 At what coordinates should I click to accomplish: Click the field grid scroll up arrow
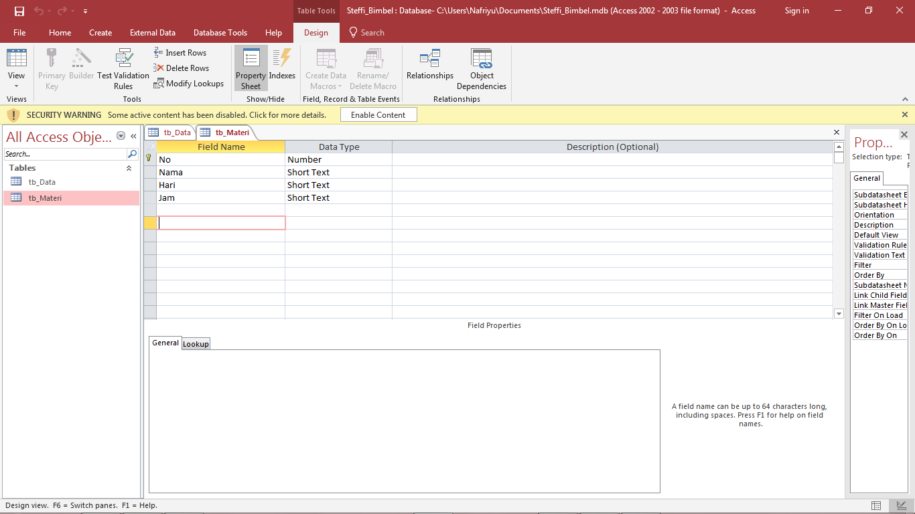tap(839, 147)
